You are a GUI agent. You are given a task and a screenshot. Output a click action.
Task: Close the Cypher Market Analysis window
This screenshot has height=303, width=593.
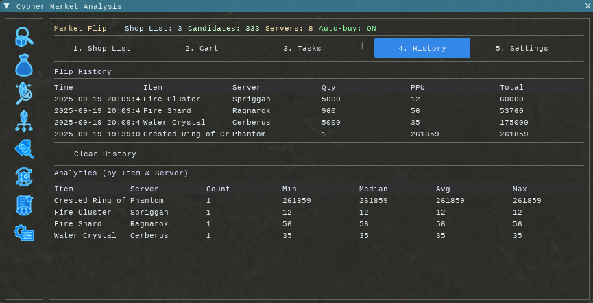point(586,6)
